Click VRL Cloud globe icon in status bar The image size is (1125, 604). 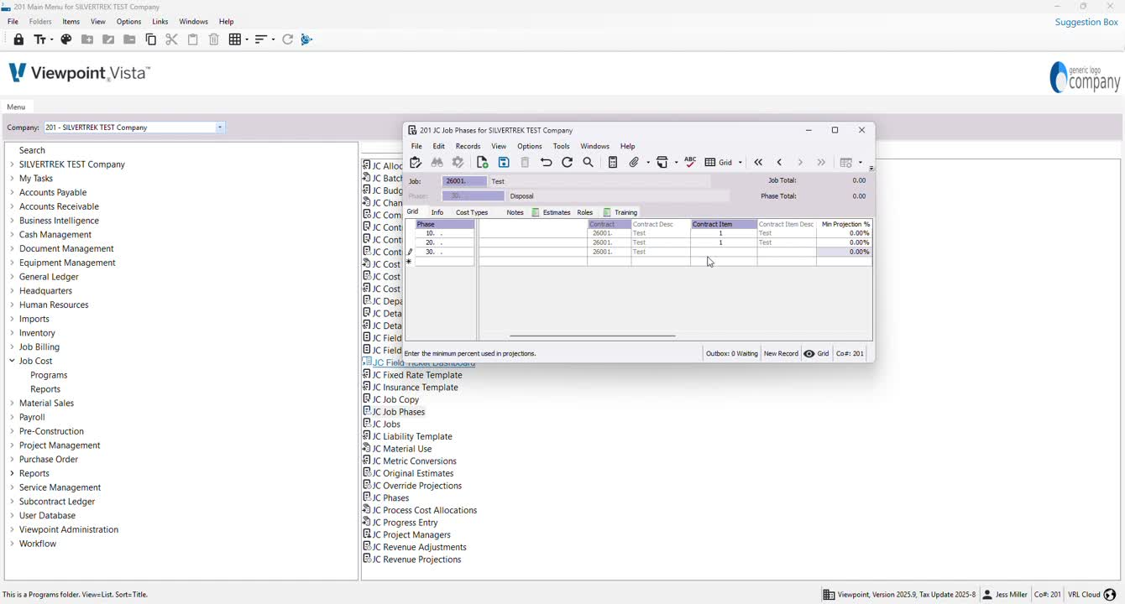(x=1110, y=595)
